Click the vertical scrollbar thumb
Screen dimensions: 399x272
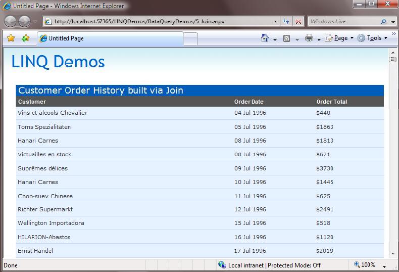[393, 59]
